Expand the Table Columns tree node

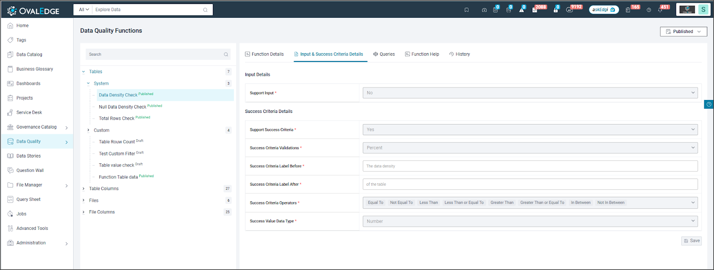[x=83, y=189]
